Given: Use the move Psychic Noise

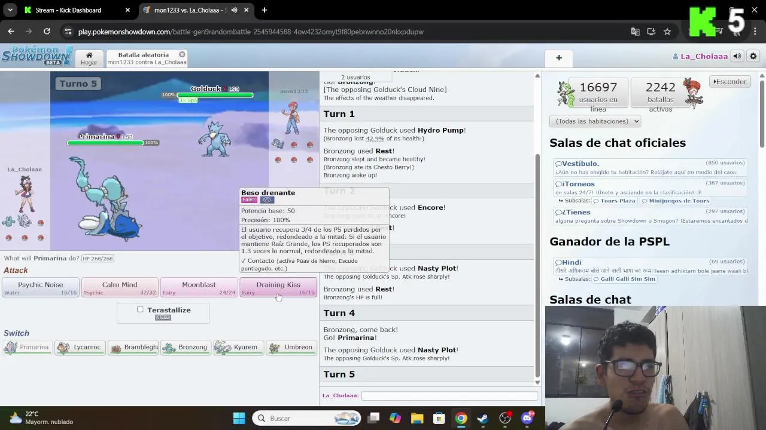Looking at the screenshot, I should (40, 287).
